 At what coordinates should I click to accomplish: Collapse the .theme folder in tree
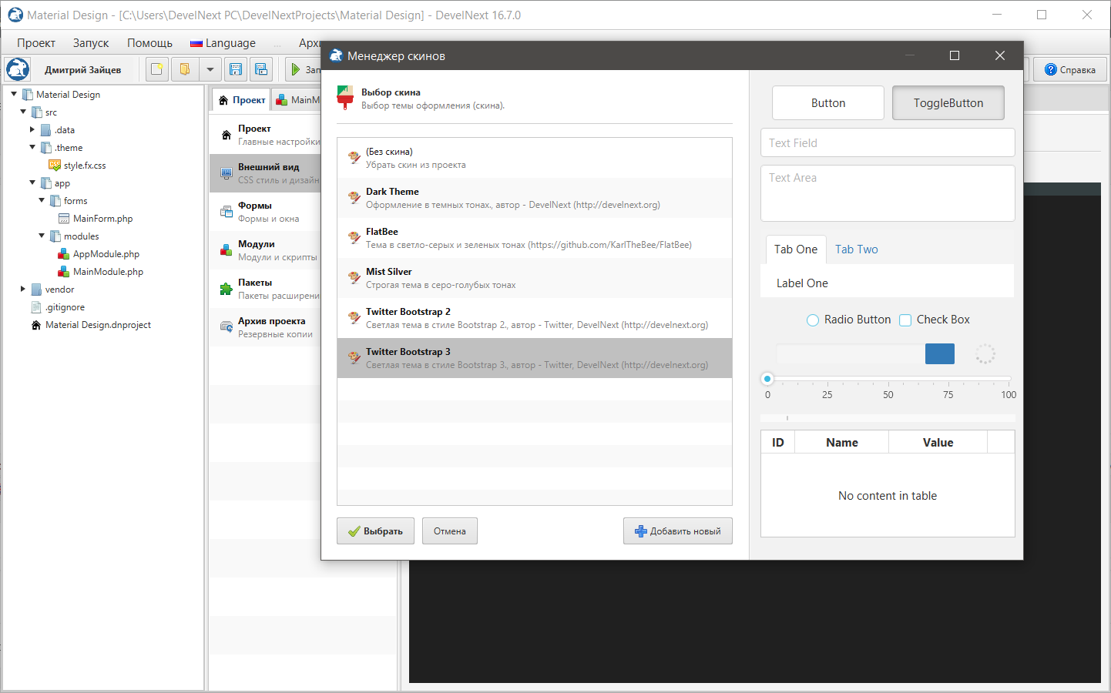32,147
